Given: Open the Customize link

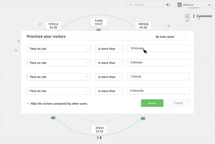Looking at the screenshot, I should click(204, 16).
